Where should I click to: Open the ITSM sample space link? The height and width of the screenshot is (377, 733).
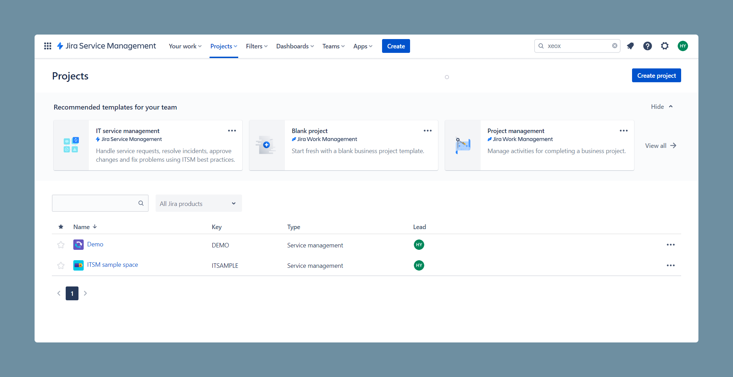(x=112, y=265)
